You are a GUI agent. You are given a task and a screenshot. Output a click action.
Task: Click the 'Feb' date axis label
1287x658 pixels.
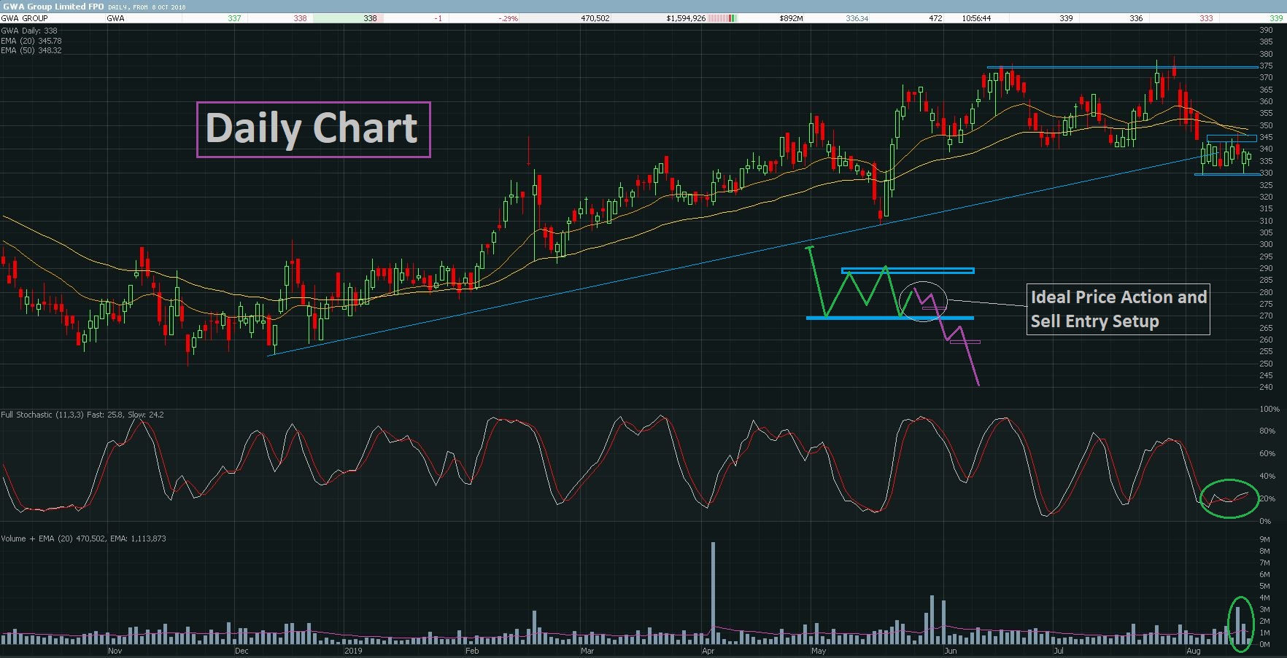472,651
